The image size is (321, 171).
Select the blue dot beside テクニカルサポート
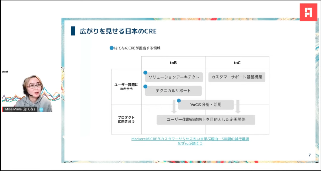coord(146,86)
